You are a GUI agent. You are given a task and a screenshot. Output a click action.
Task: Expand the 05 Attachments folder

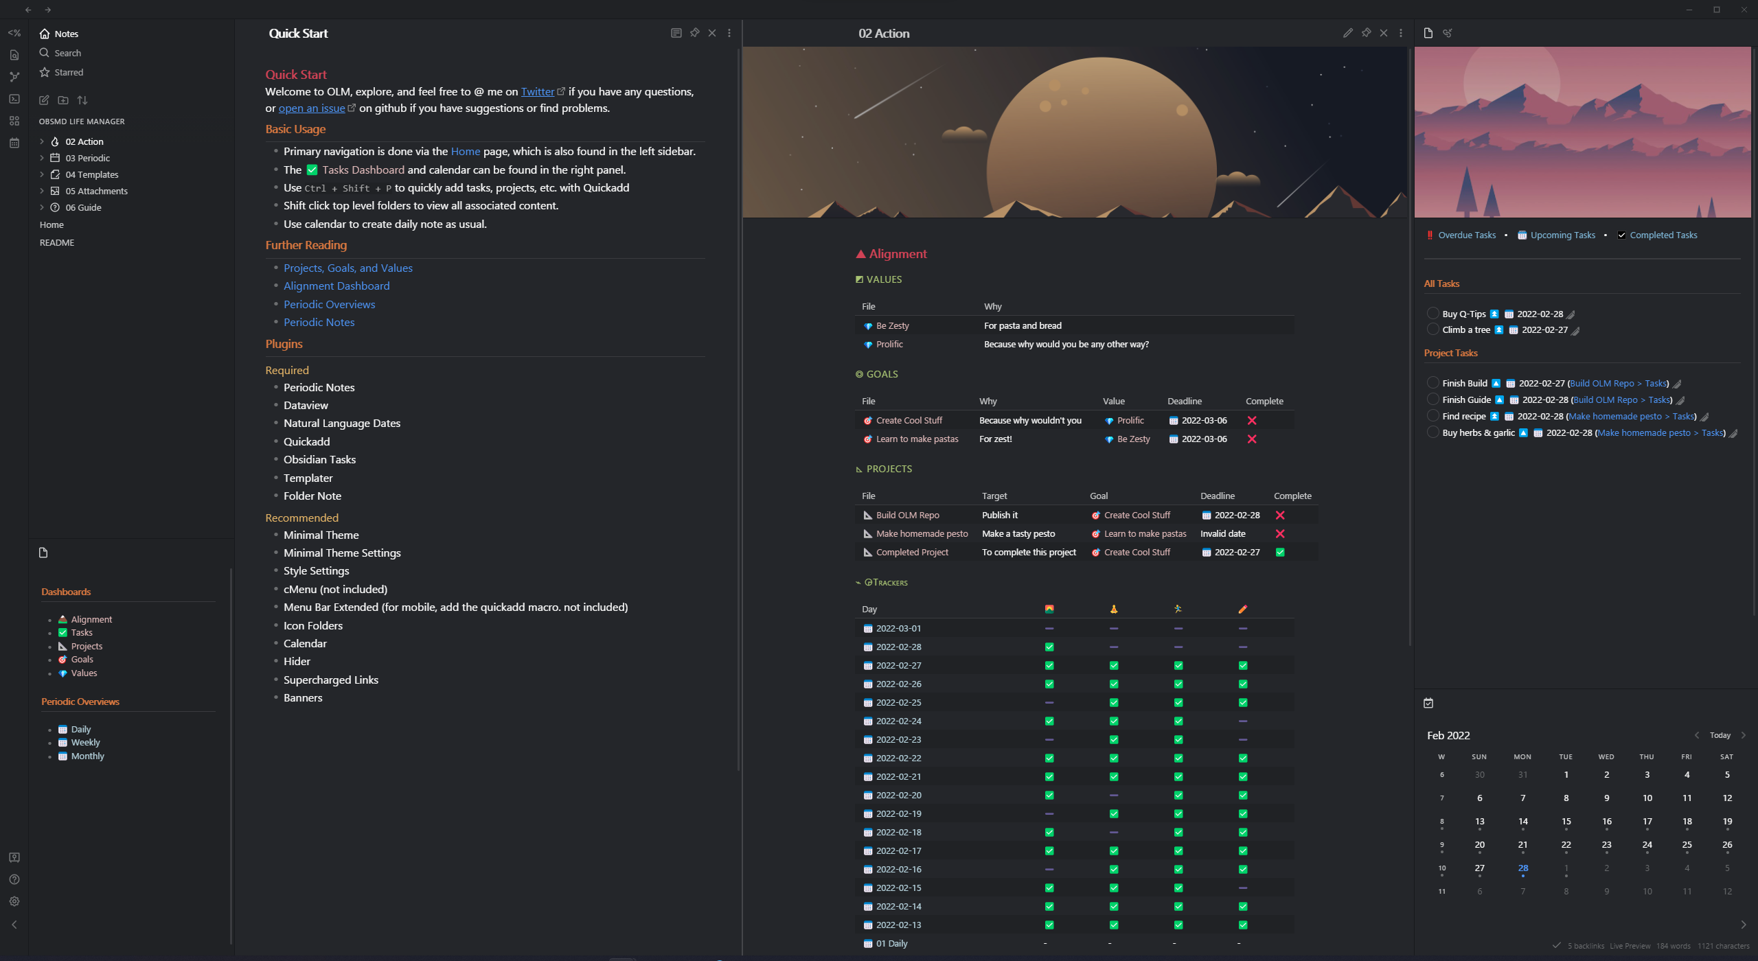pyautogui.click(x=42, y=191)
